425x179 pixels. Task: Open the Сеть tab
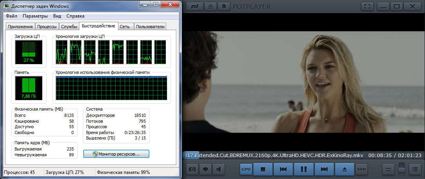tap(125, 27)
